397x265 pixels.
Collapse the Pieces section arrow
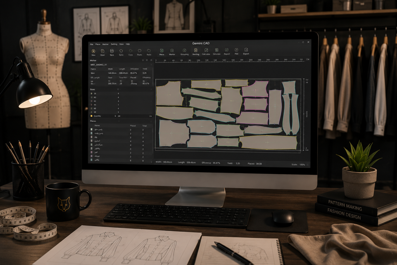pos(151,121)
